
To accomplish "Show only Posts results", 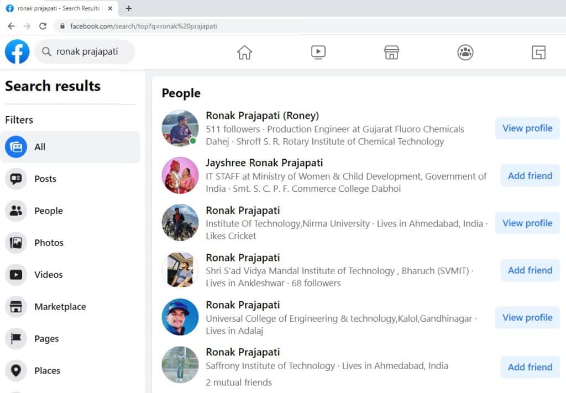I will (x=46, y=179).
